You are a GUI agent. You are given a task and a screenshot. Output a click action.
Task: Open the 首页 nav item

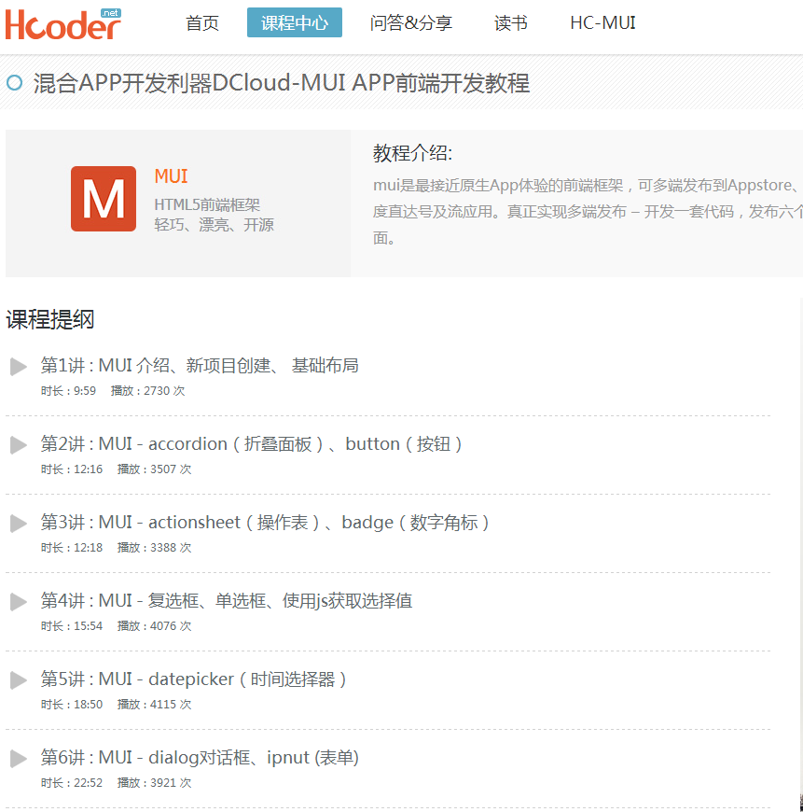(202, 22)
